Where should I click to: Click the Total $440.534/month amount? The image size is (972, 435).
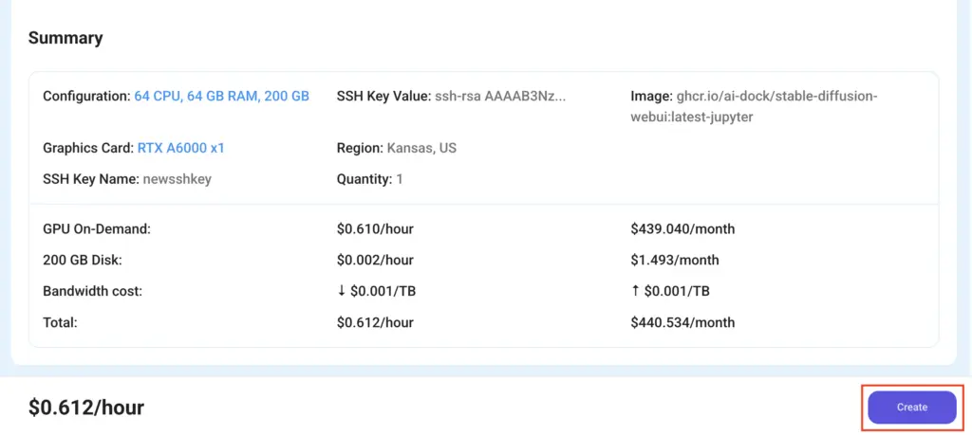(x=682, y=322)
